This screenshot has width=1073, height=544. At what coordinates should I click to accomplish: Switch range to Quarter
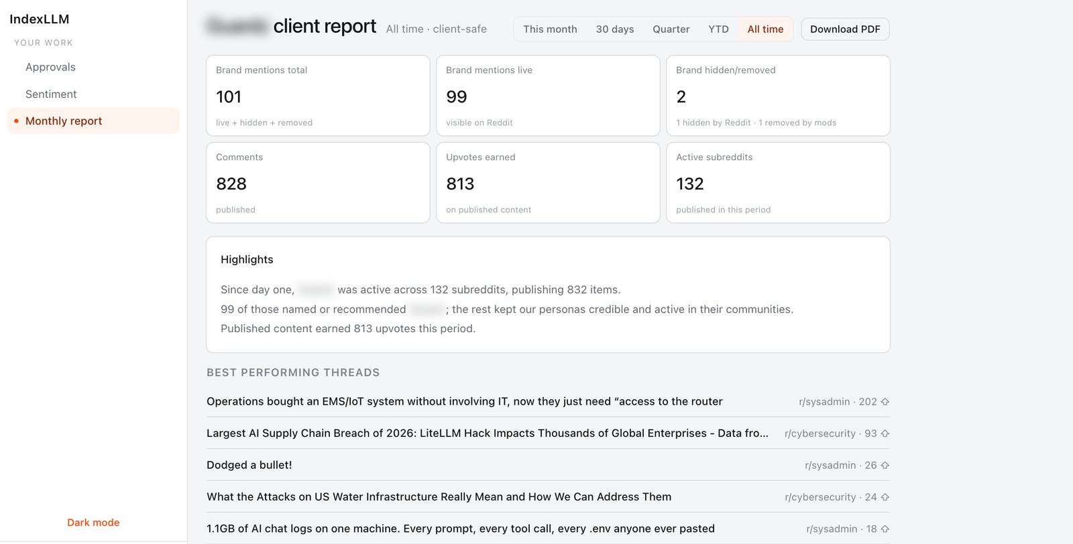tap(671, 29)
